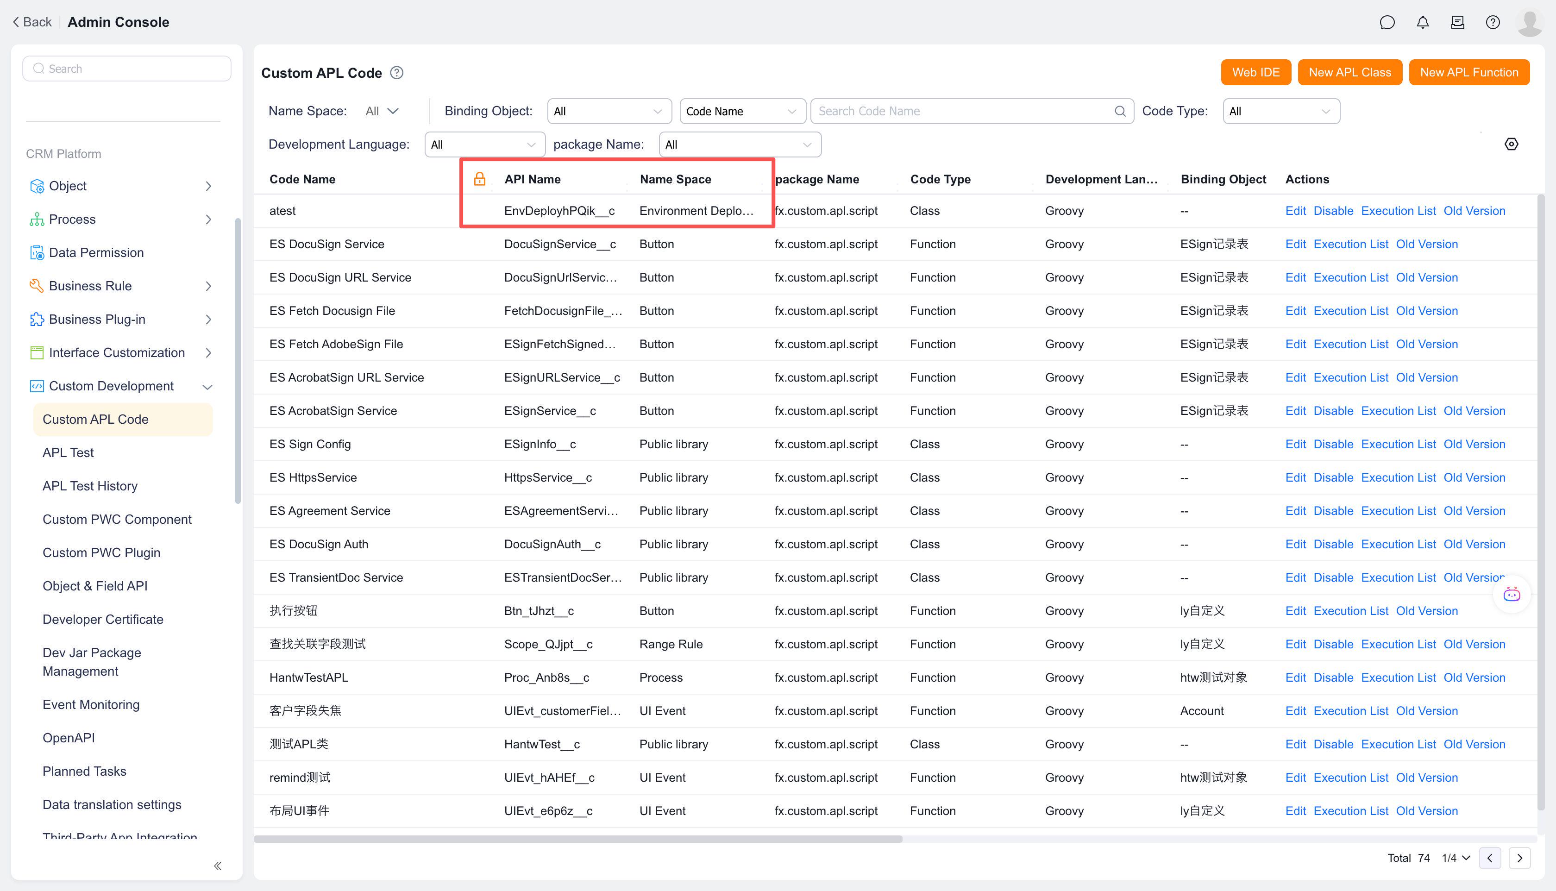Select Custom PWC Component menu item
This screenshot has height=891, width=1556.
click(117, 519)
